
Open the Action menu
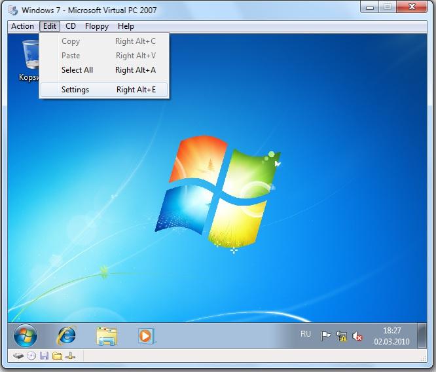click(22, 26)
